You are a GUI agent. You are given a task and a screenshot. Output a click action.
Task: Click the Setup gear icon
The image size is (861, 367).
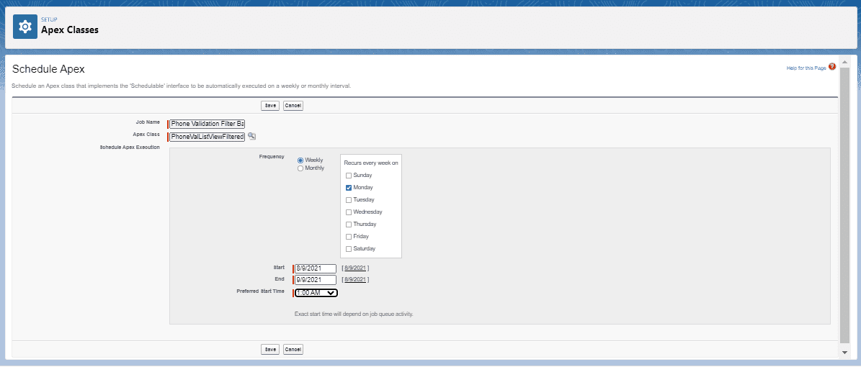tap(25, 27)
